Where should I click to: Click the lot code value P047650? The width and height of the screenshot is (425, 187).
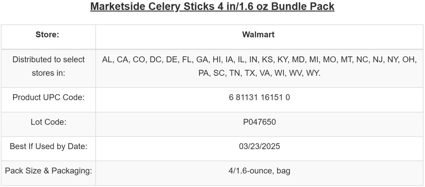click(x=259, y=122)
